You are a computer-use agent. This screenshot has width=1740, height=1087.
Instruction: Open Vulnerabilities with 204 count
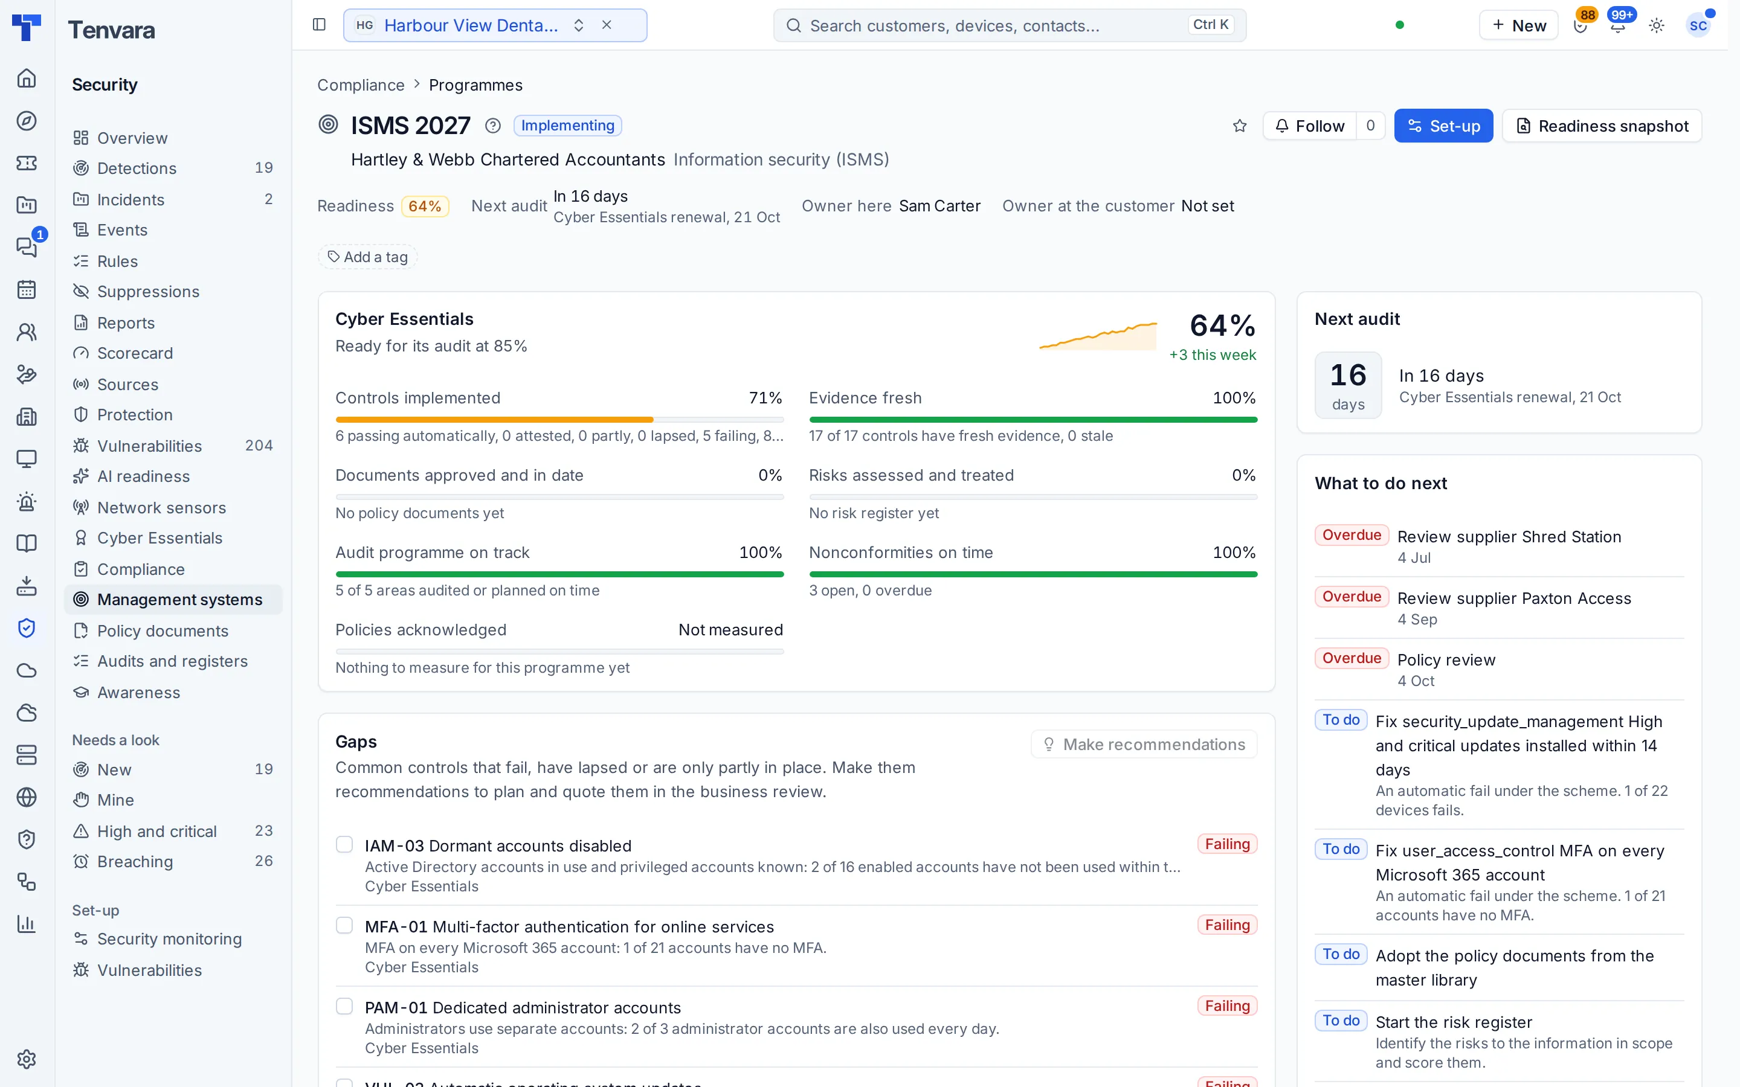(173, 446)
